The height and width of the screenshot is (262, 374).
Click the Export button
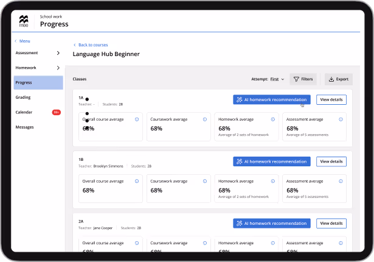[x=339, y=79]
